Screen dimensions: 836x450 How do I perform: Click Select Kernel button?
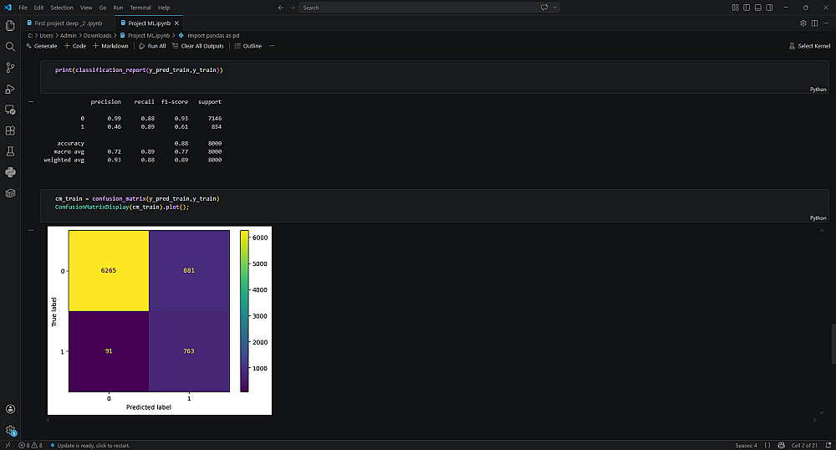809,46
